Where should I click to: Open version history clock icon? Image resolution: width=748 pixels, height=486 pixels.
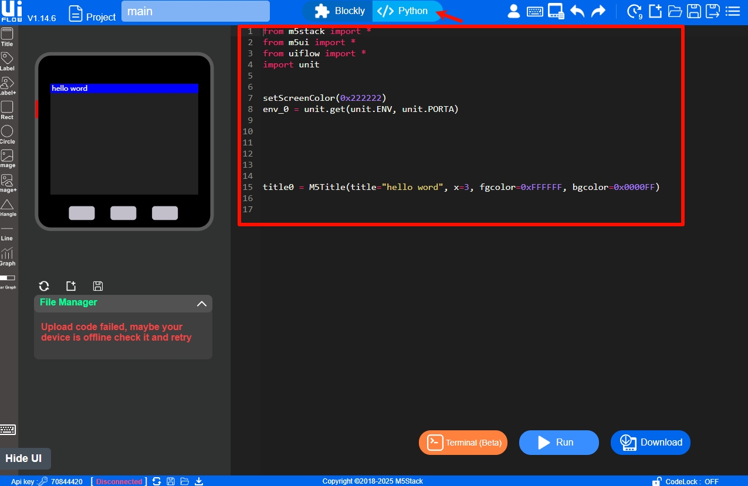[x=635, y=11]
